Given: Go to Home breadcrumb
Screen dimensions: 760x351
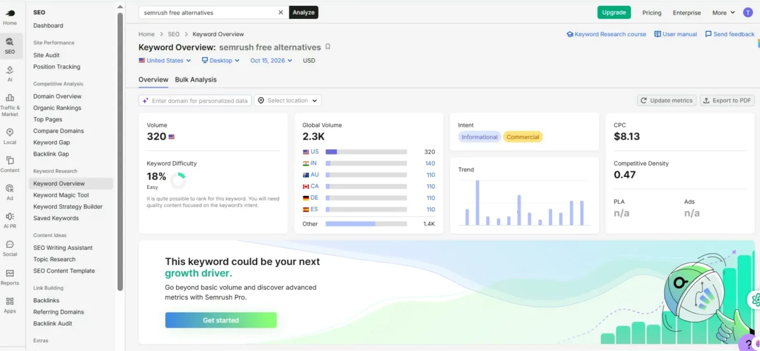Looking at the screenshot, I should tap(146, 34).
